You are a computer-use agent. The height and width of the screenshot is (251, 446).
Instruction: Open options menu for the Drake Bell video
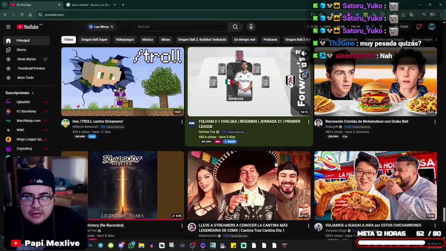[435, 122]
